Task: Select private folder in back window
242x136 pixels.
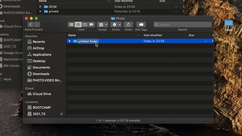Action: pyautogui.click(x=54, y=11)
